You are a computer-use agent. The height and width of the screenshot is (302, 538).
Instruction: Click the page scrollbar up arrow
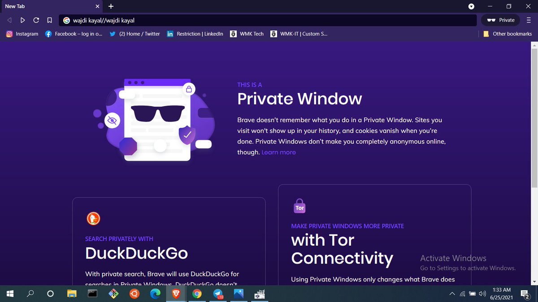click(534, 45)
